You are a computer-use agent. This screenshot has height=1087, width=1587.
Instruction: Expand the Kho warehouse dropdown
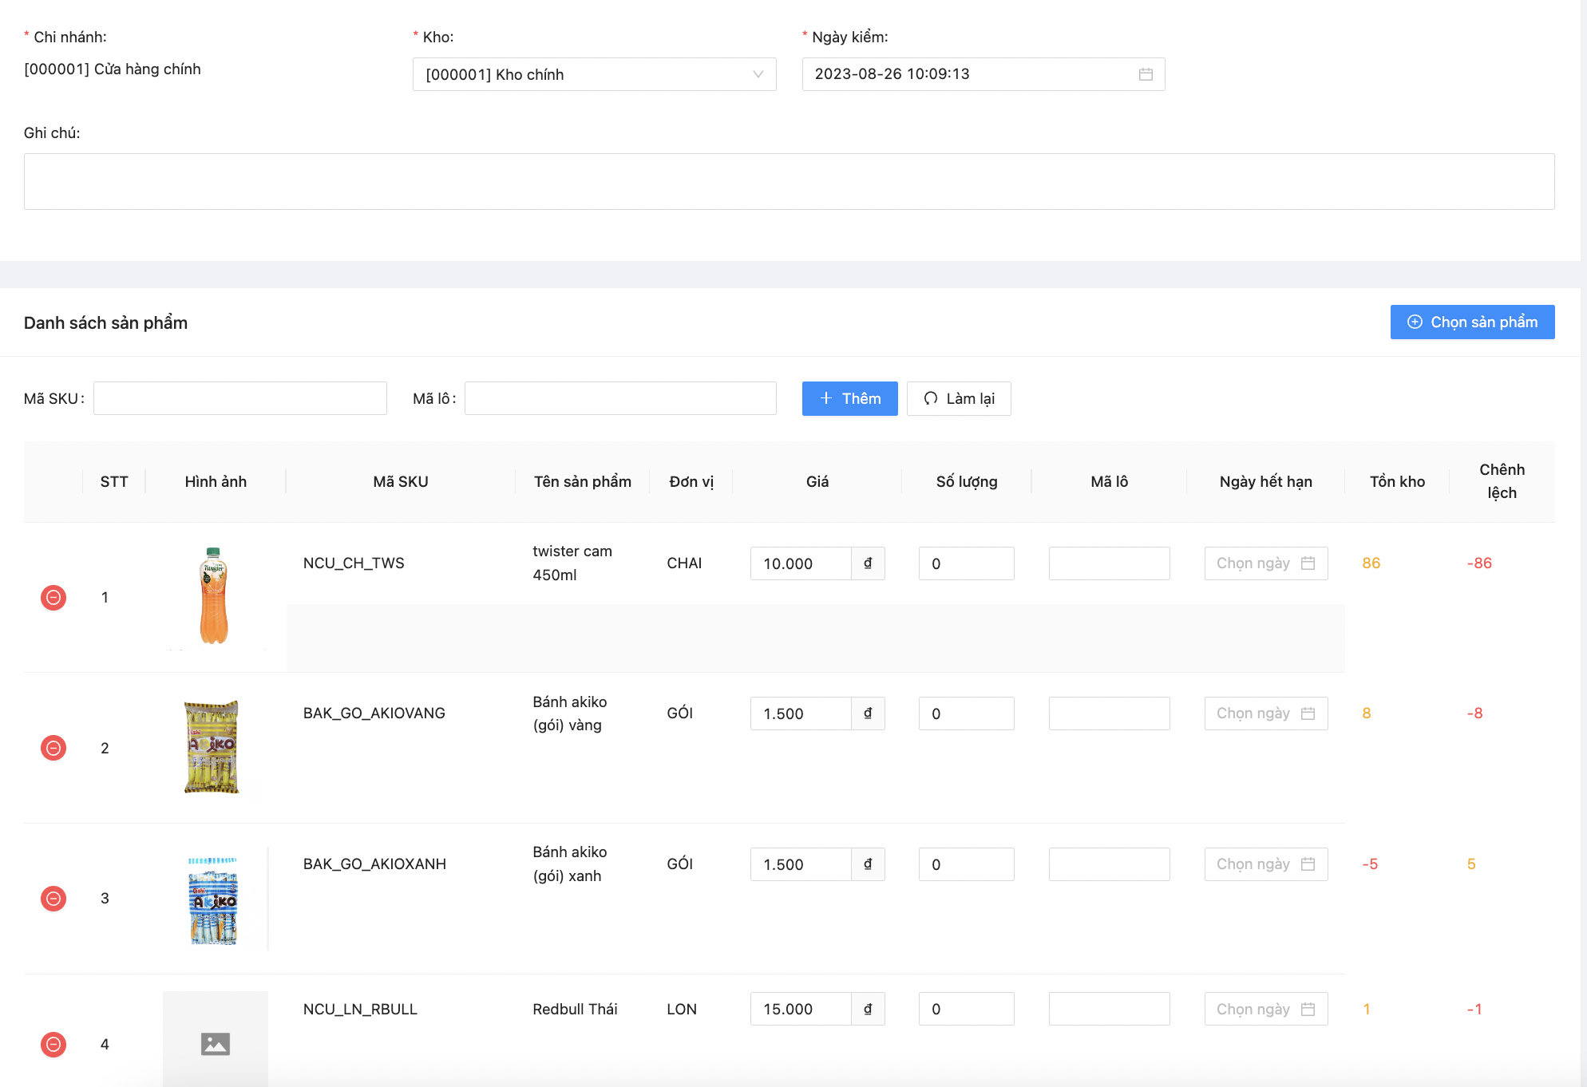(594, 74)
